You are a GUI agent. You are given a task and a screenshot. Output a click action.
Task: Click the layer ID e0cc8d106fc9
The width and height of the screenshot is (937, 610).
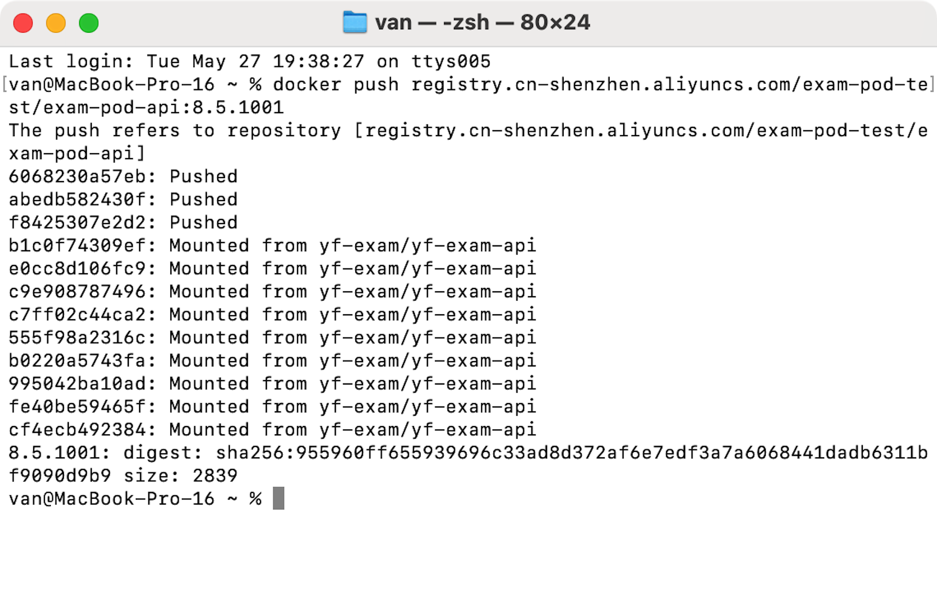(x=78, y=268)
